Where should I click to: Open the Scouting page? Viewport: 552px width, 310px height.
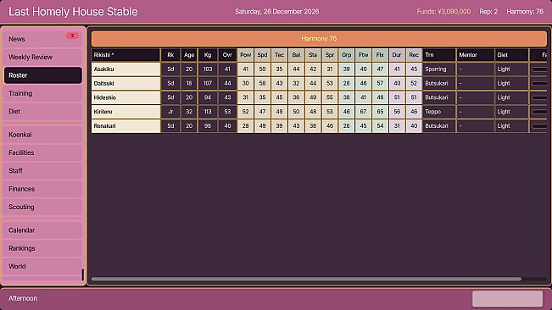(x=42, y=207)
